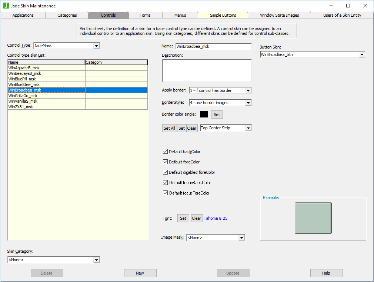Open the Image Mask dropdown
This screenshot has width=374, height=282.
pos(241,238)
